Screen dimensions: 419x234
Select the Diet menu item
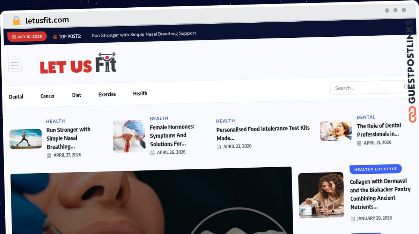tap(76, 95)
